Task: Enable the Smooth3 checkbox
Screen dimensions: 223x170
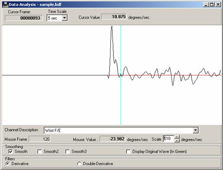Action: [x=67, y=152]
